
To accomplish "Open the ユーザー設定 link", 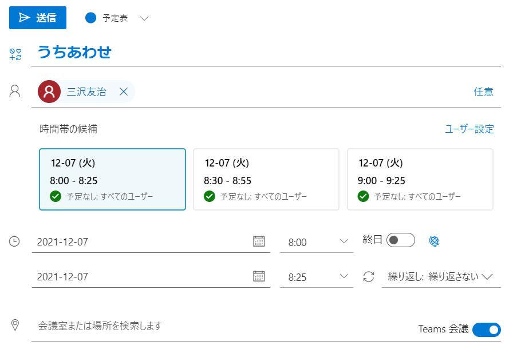I will 469,129.
